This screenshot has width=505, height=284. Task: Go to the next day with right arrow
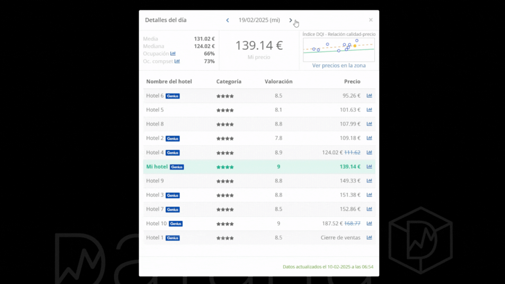tap(290, 20)
